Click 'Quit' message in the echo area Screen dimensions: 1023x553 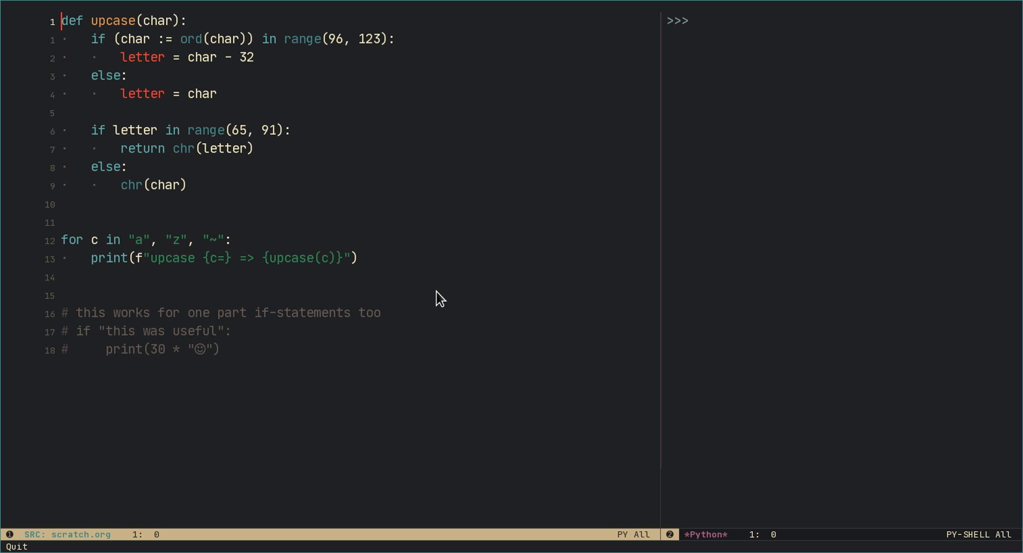[17, 547]
